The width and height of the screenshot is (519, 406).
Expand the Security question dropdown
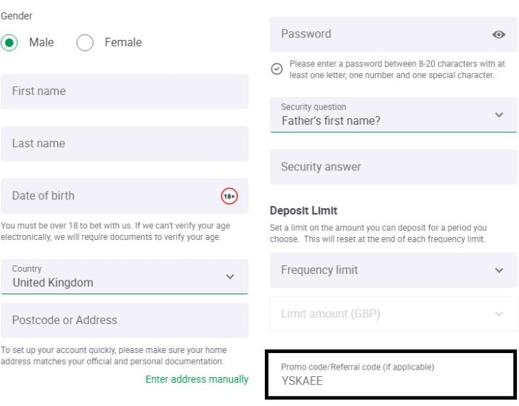[499, 115]
